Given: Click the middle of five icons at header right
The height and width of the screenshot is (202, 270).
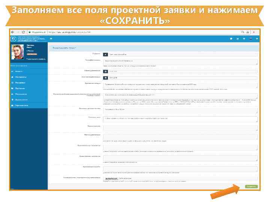Looking at the screenshot, I should [244, 39].
